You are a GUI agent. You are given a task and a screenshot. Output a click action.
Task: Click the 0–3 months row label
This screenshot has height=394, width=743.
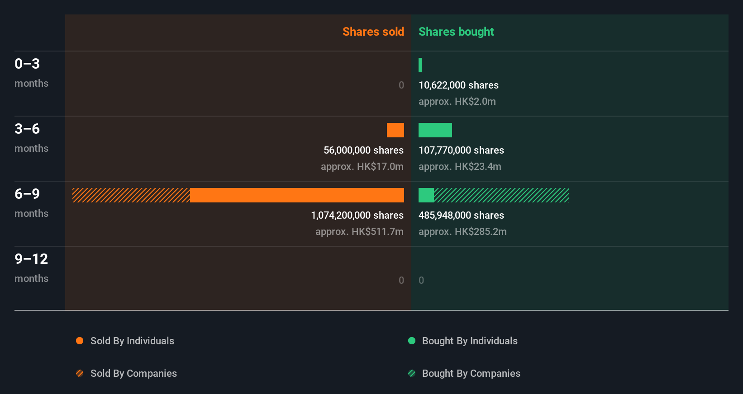click(x=31, y=72)
